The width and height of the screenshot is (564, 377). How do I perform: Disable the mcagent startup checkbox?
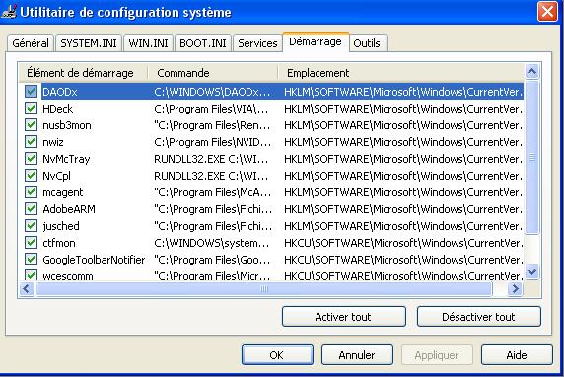(x=31, y=192)
